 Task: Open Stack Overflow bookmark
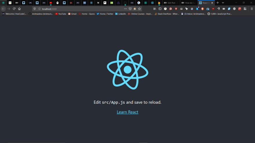(167, 14)
